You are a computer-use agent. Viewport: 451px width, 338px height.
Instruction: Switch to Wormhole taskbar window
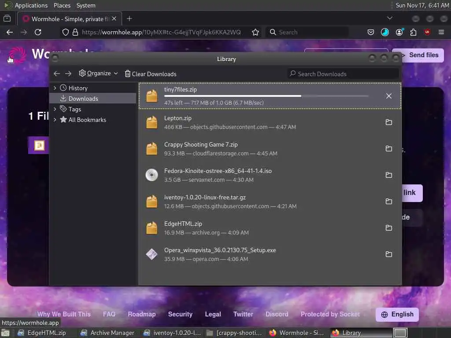[x=296, y=333]
